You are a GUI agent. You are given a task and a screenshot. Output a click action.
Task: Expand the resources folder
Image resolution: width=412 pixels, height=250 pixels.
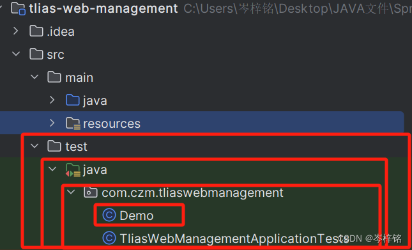[52, 123]
